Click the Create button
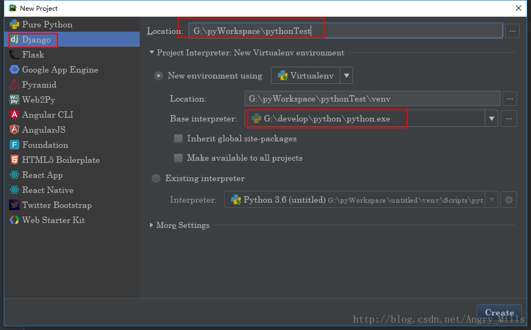This screenshot has width=531, height=330. click(499, 312)
